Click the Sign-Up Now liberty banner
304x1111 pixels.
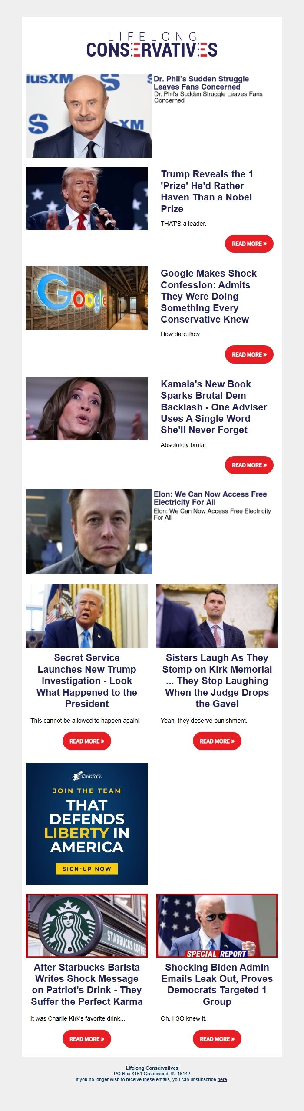pos(87,824)
